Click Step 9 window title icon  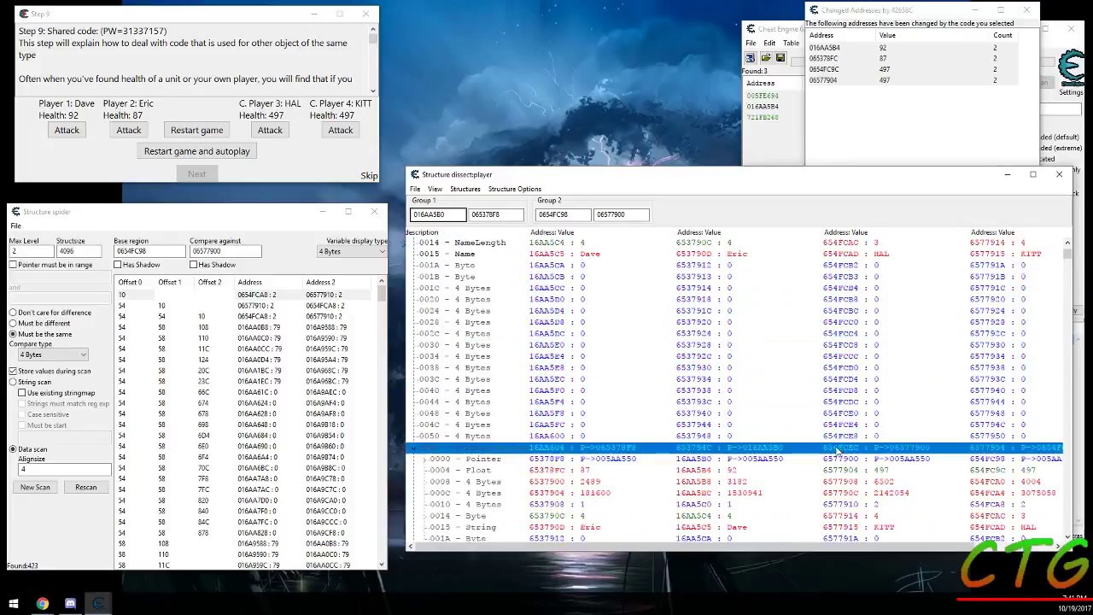tap(23, 14)
